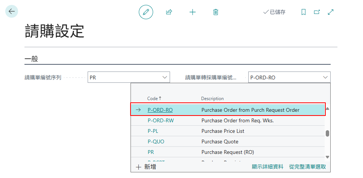Image resolution: width=363 pixels, height=178 pixels.
Task: Select the P-QUO code entry
Action: tap(156, 141)
